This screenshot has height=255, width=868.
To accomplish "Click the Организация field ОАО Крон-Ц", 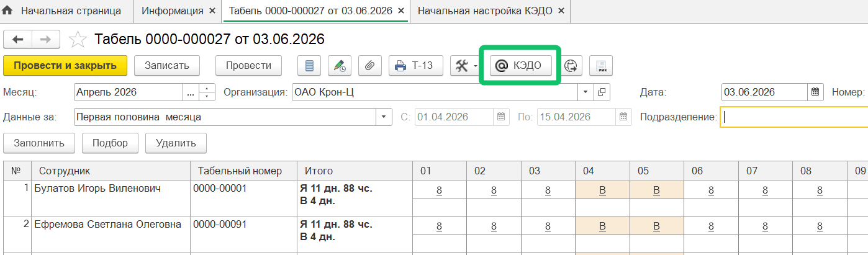I will click(x=435, y=92).
